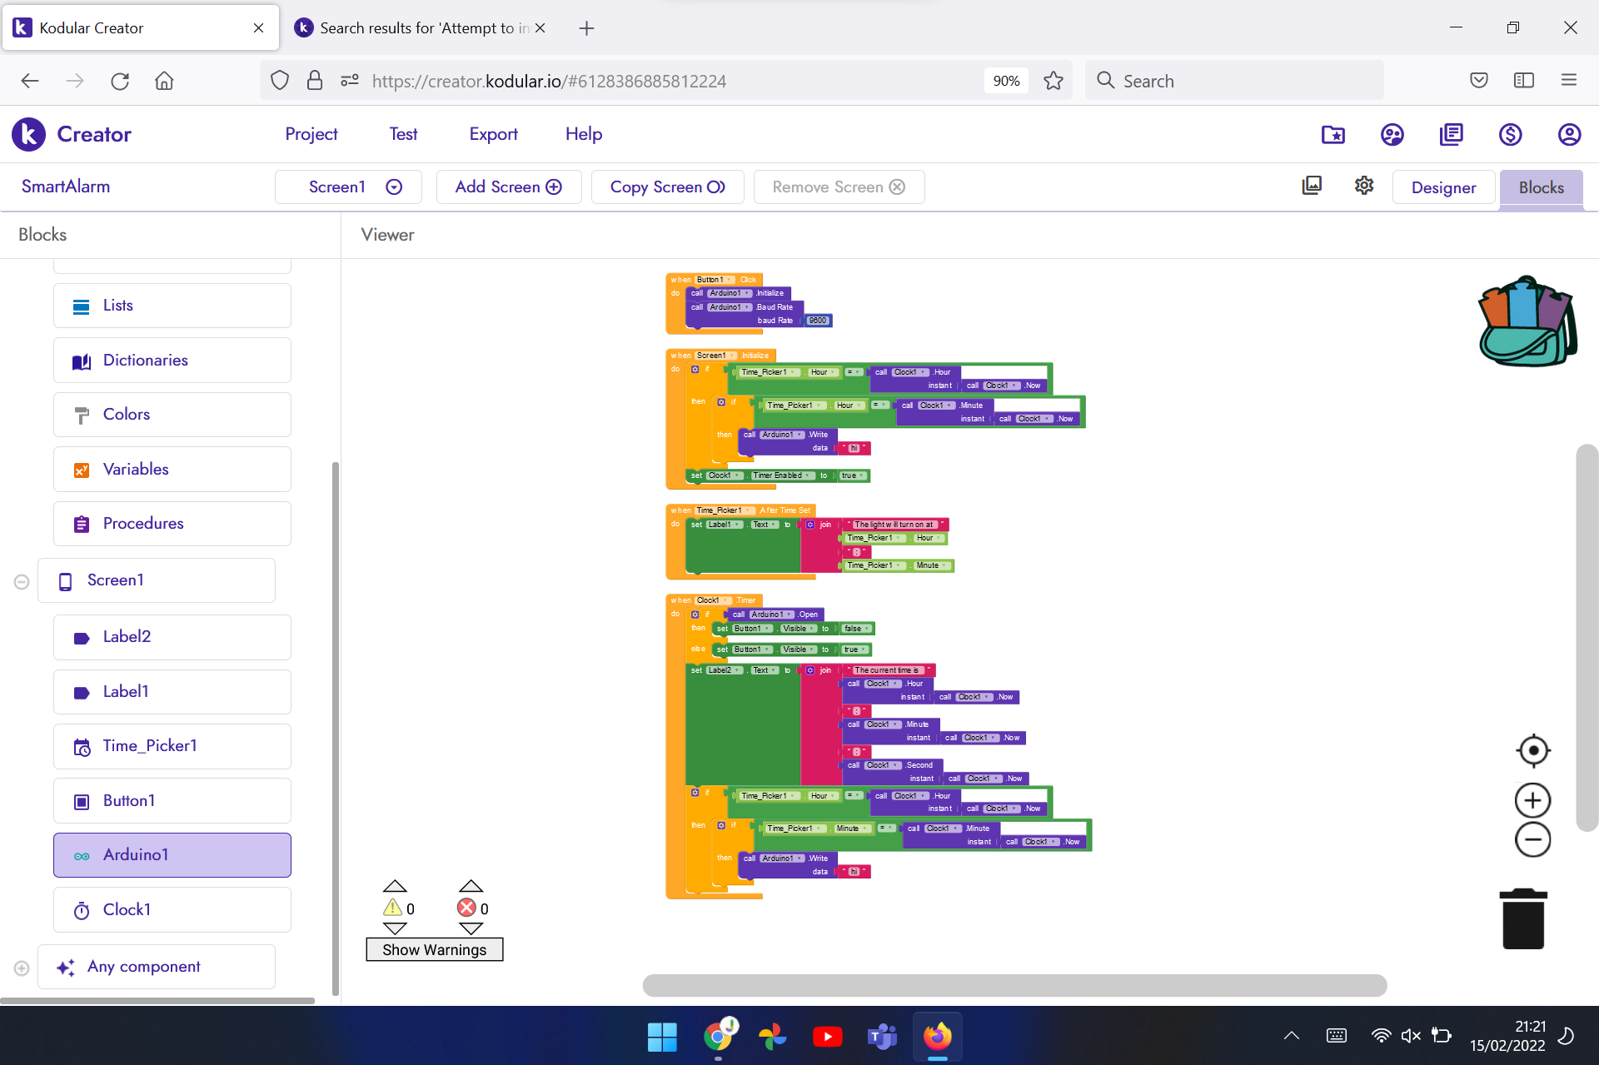Open the Export menu
Viewport: 1599px width, 1065px height.
point(493,134)
